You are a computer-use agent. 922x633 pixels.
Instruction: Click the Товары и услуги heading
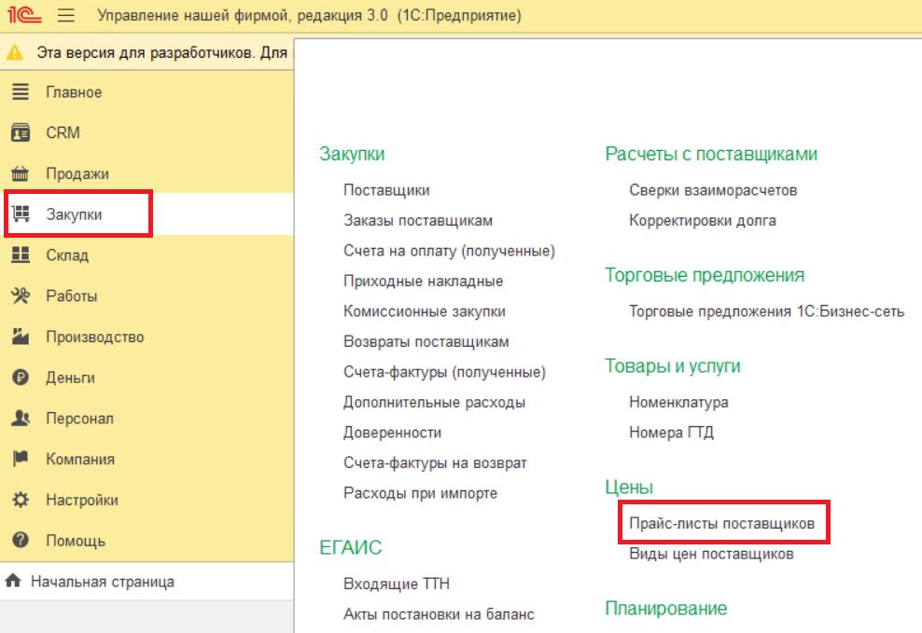(x=673, y=365)
